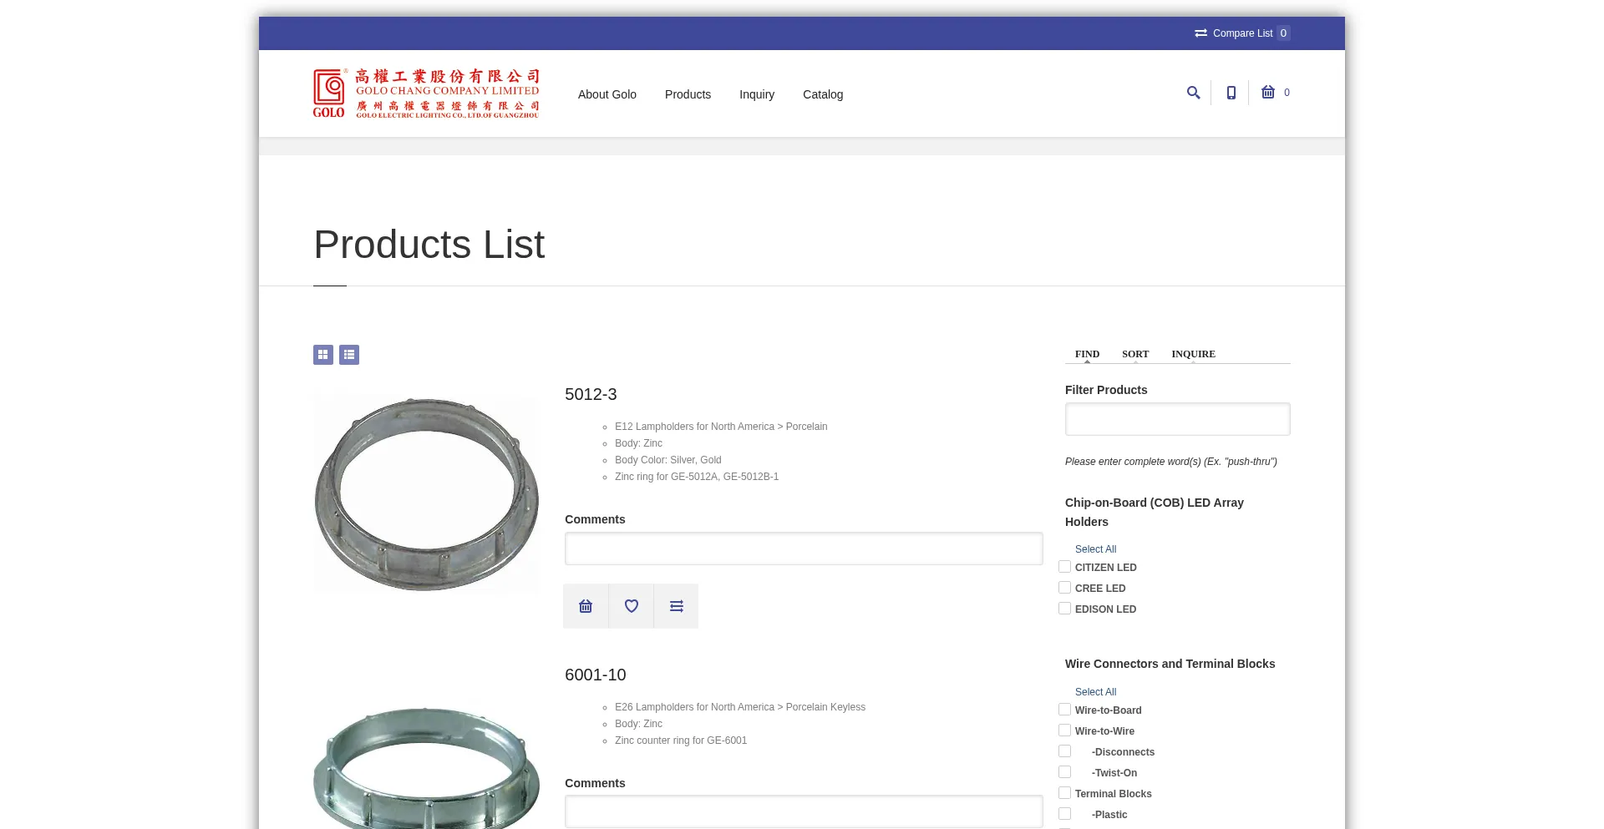The image size is (1604, 829).
Task: Switch to list view layout
Action: (349, 355)
